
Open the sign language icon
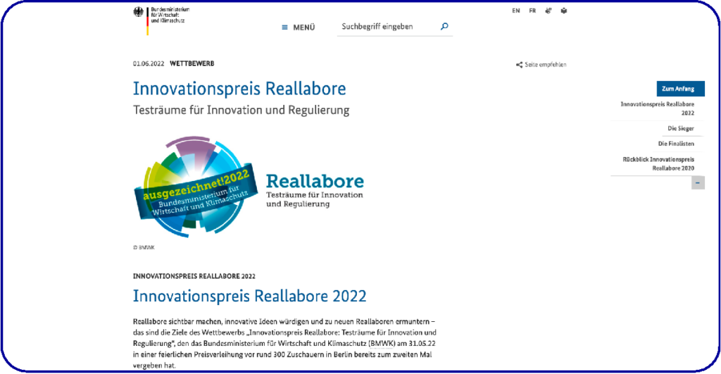pyautogui.click(x=548, y=11)
